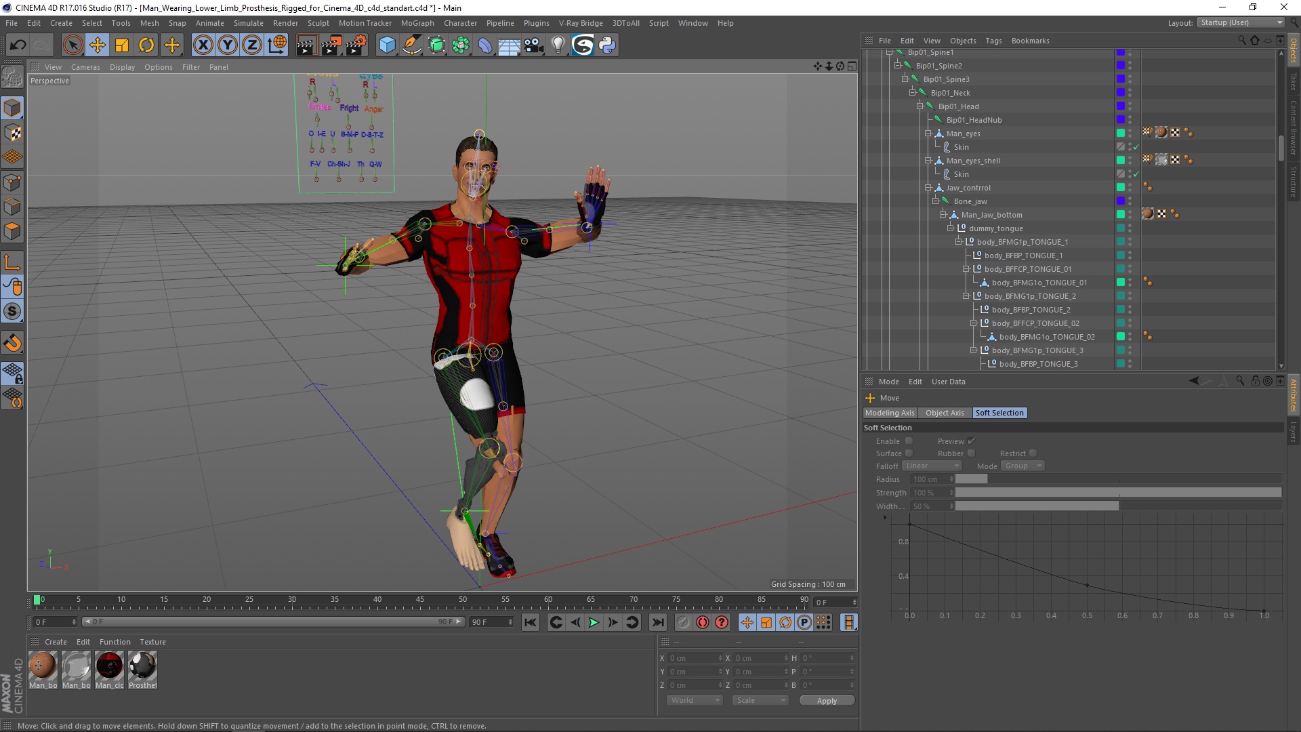The height and width of the screenshot is (732, 1301).
Task: Adjust the Radius slider
Action: click(x=1118, y=479)
